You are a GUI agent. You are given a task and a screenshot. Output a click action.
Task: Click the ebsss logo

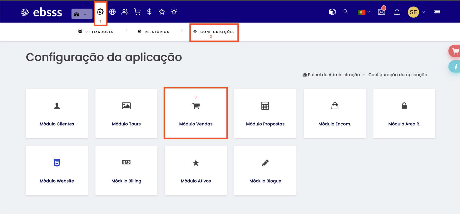42,12
